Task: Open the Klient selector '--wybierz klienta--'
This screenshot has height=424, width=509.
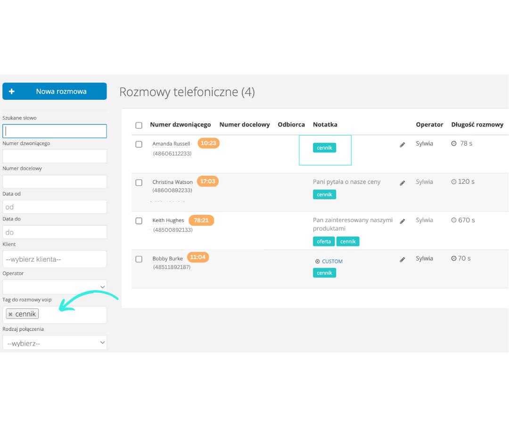Action: (x=55, y=259)
